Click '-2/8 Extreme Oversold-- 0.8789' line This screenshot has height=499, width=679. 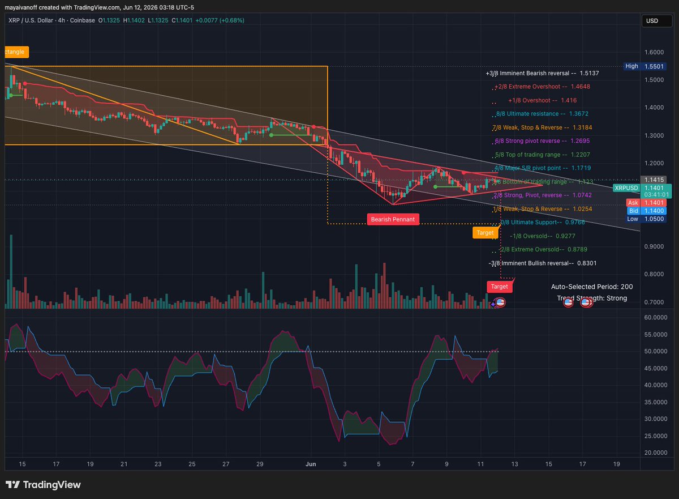[543, 250]
